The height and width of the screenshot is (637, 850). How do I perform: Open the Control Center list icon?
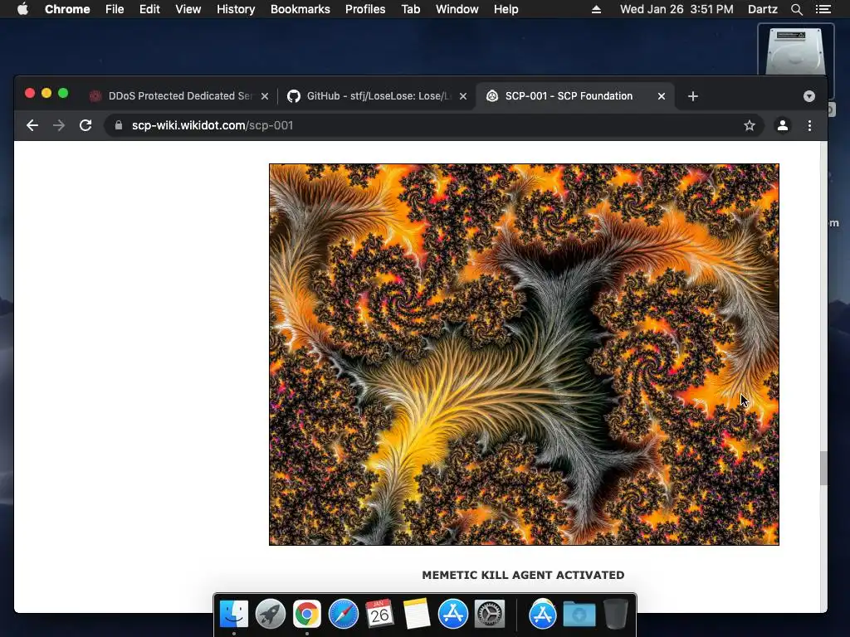(x=823, y=9)
